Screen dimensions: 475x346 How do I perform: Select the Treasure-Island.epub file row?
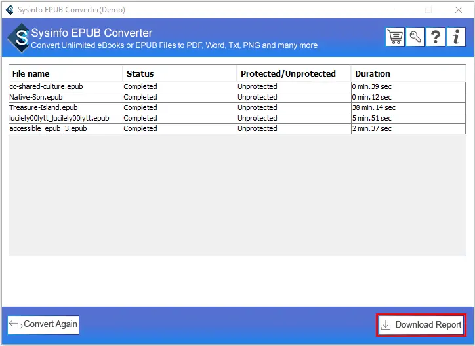[43, 107]
